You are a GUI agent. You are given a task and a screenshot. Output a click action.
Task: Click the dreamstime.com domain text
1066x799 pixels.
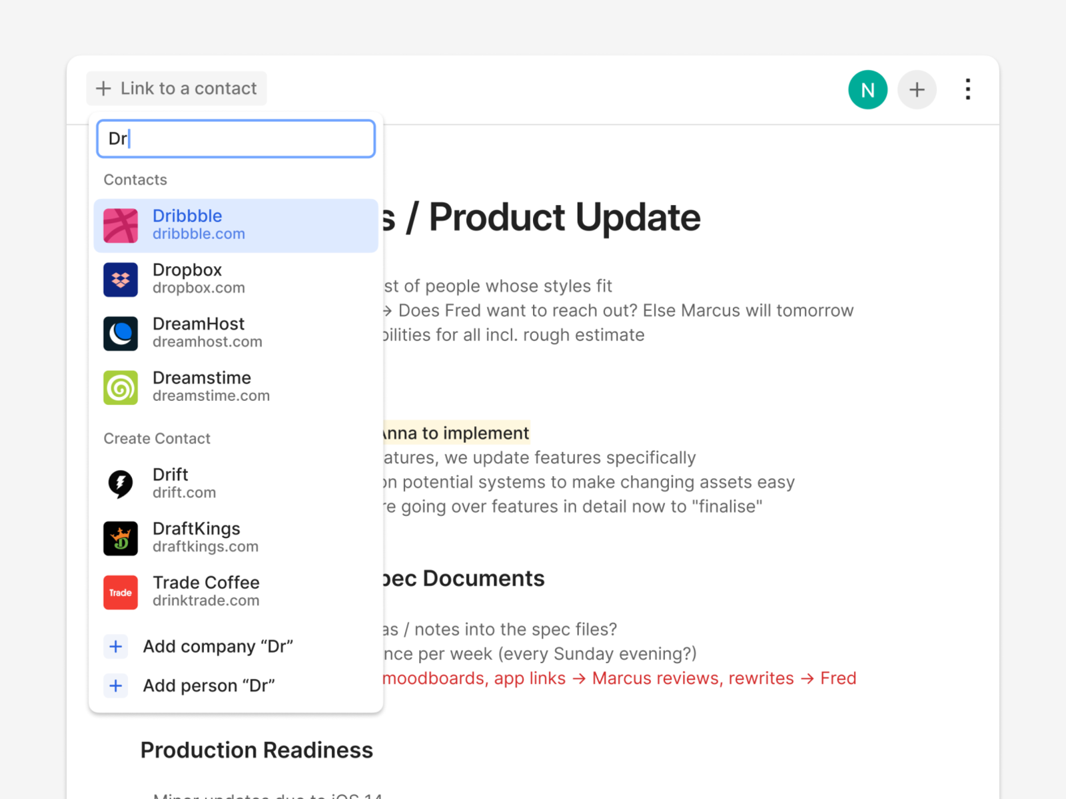[x=211, y=396]
